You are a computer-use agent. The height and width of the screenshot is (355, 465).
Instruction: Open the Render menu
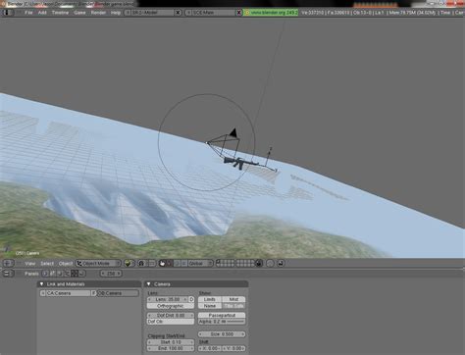[98, 13]
